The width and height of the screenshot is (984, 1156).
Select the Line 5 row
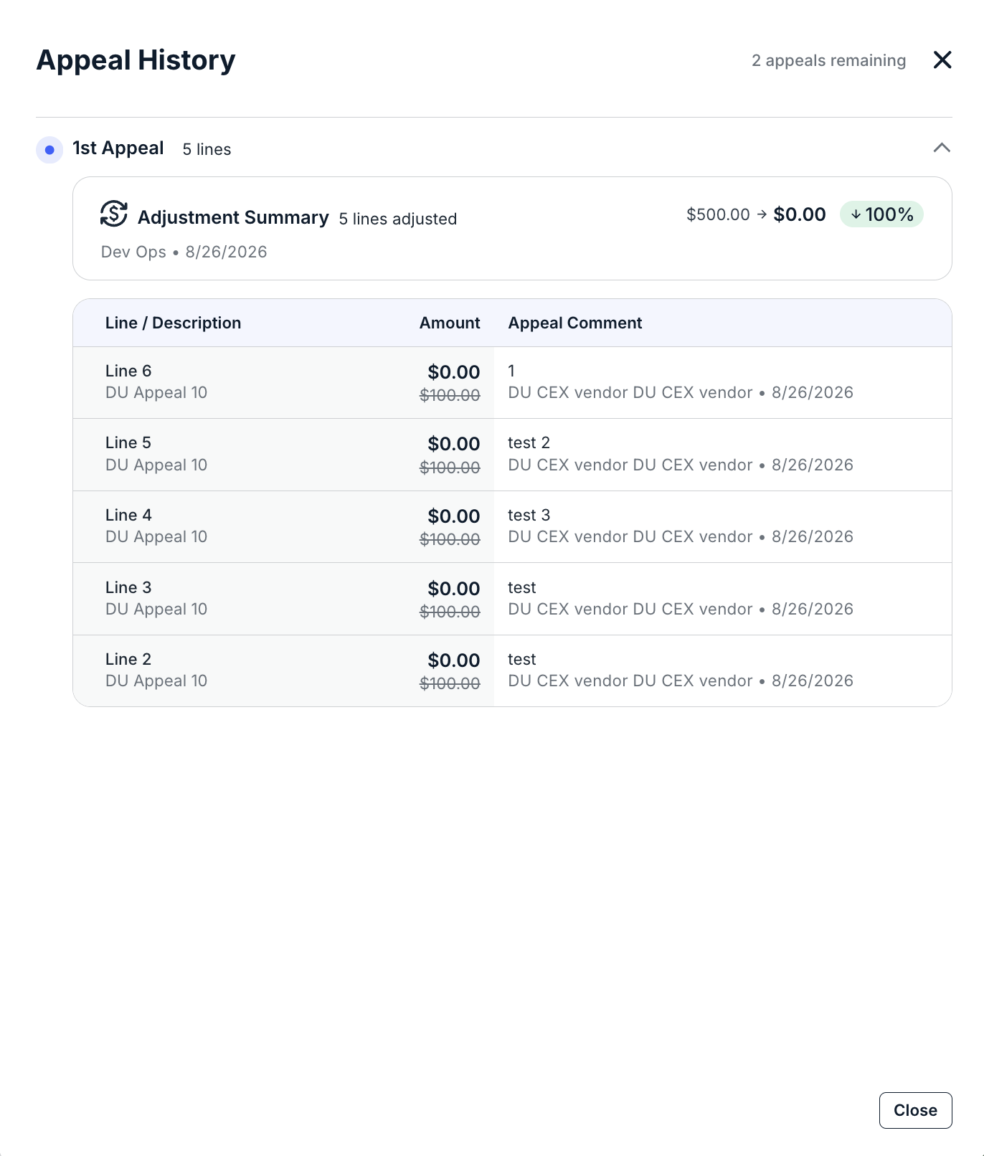[512, 455]
